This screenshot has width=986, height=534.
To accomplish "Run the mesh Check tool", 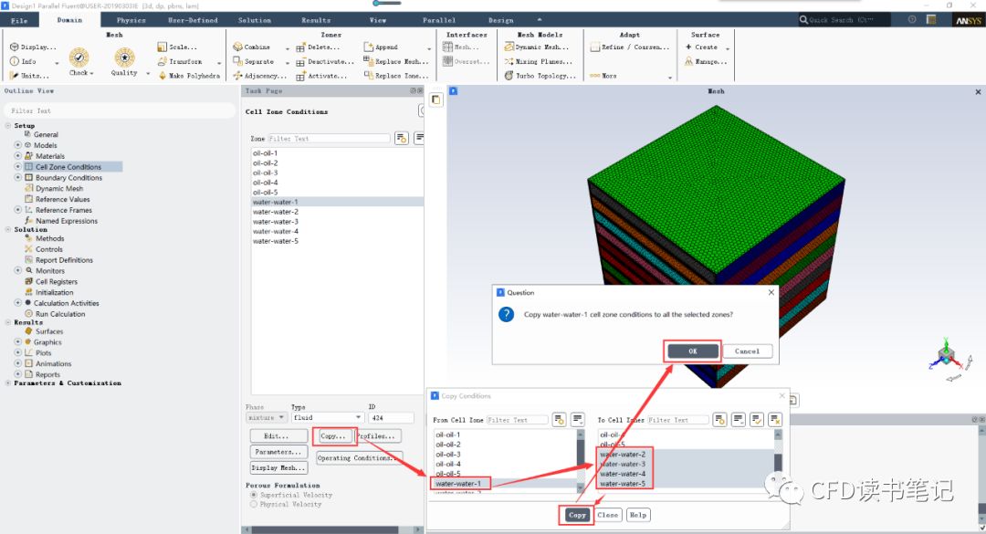I will 79,62.
